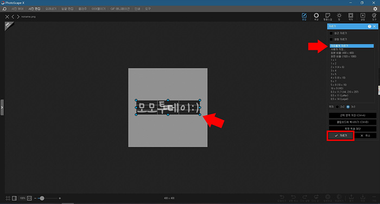This screenshot has width=380, height=204.
Task: Click the zoom slider handle
Action: (x=42, y=198)
